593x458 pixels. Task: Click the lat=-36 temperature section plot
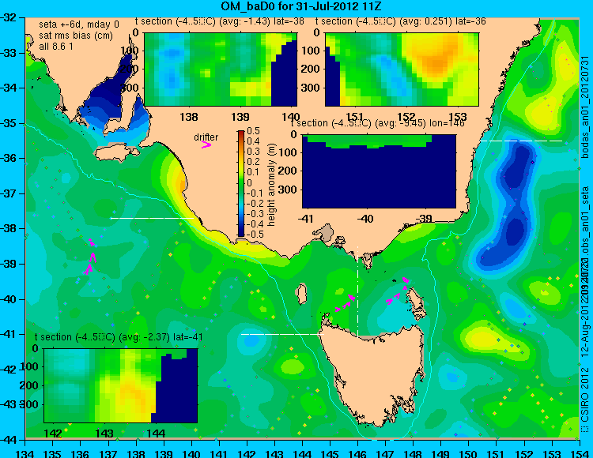[x=402, y=69]
